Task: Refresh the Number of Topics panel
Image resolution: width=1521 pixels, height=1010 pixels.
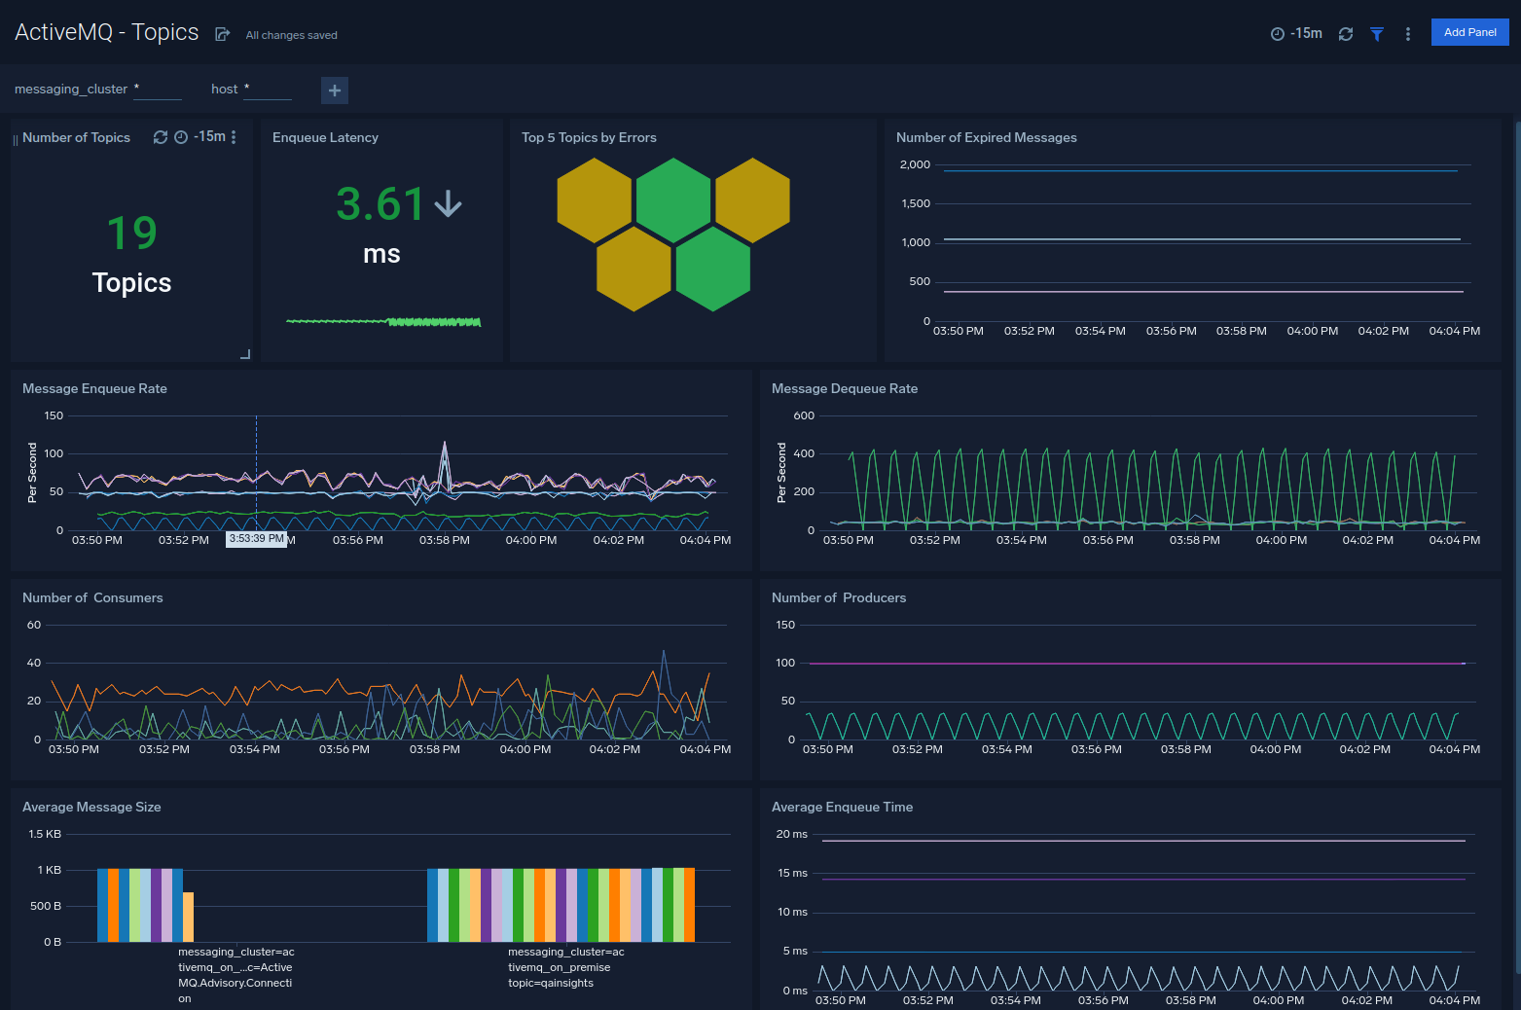Action: (161, 137)
